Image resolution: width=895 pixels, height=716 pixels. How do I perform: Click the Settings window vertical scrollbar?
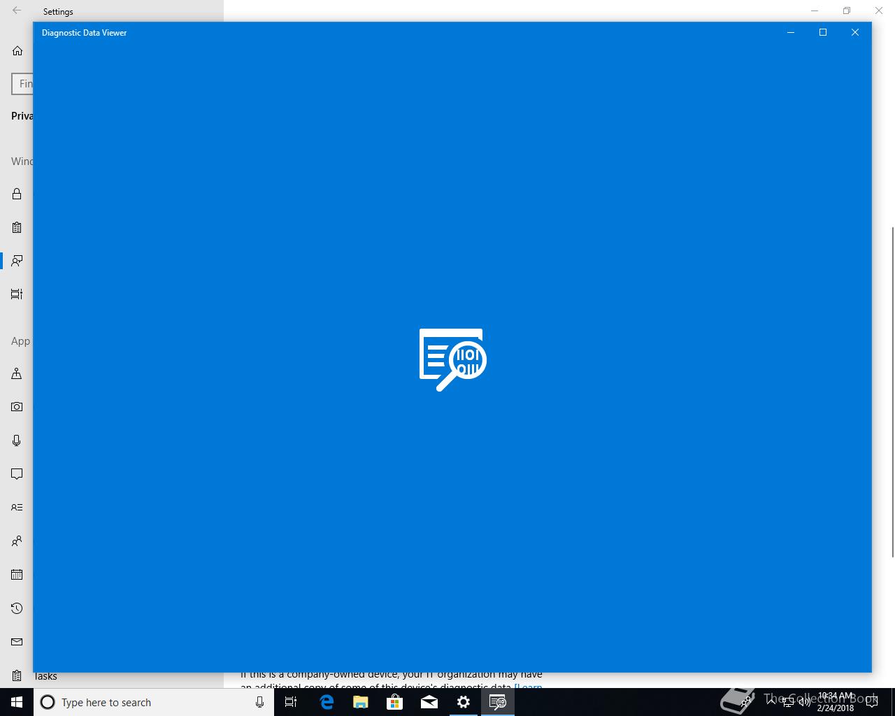(x=892, y=392)
